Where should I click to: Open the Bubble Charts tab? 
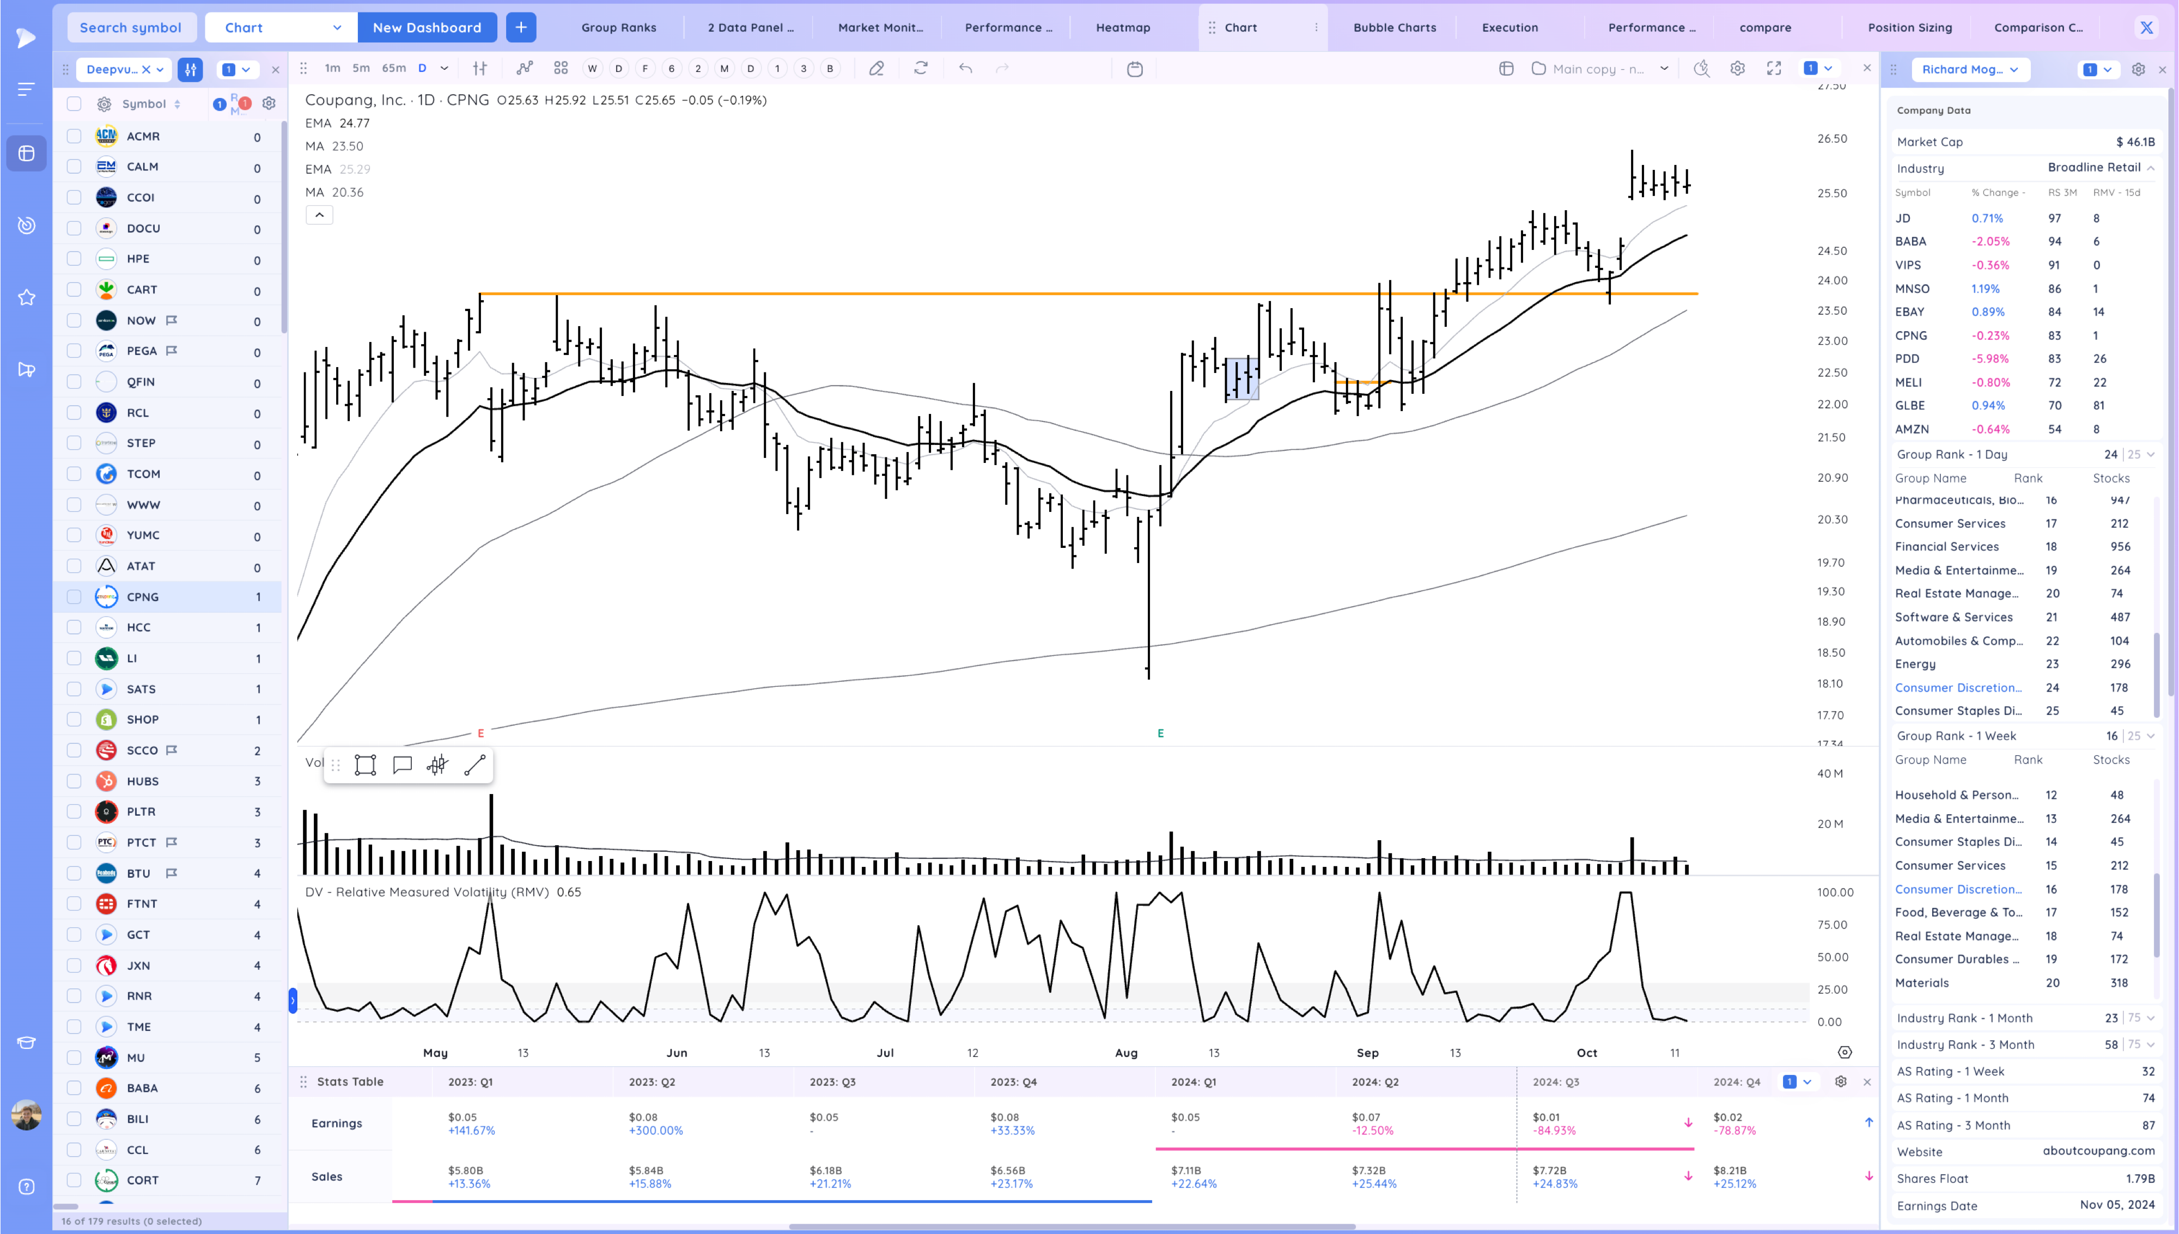1394,27
